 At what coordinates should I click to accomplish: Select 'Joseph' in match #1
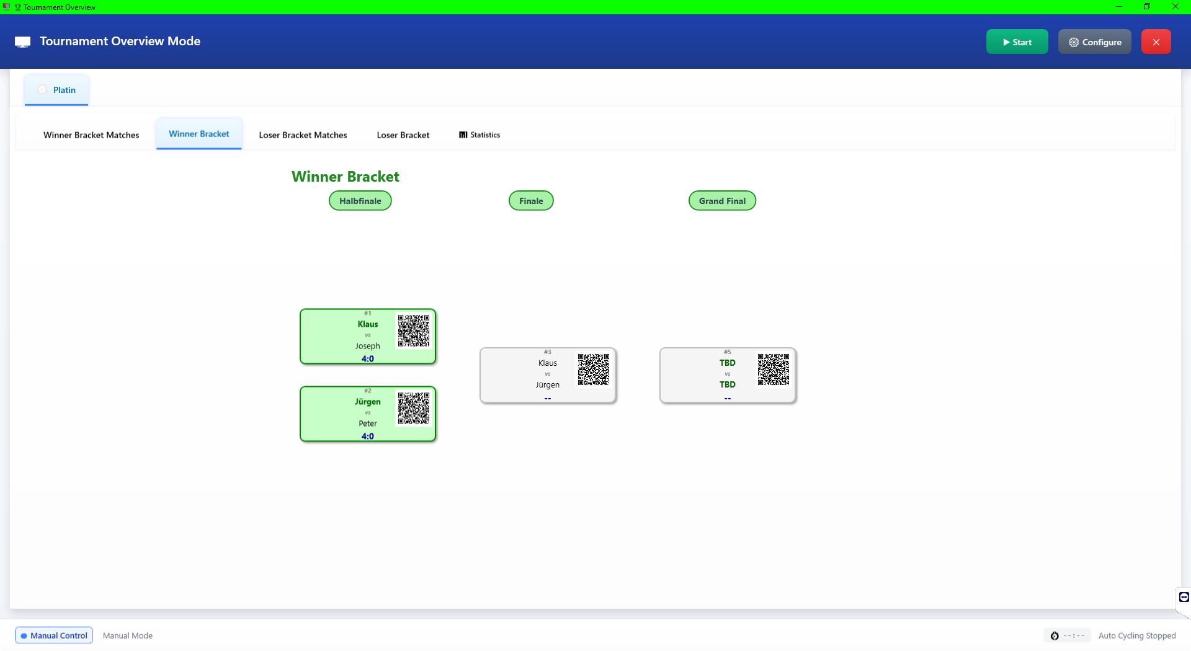tap(367, 346)
